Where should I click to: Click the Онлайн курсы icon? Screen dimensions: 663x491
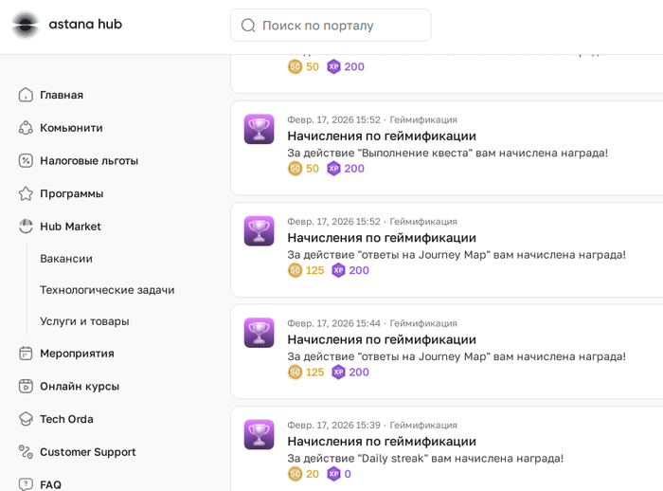26,387
